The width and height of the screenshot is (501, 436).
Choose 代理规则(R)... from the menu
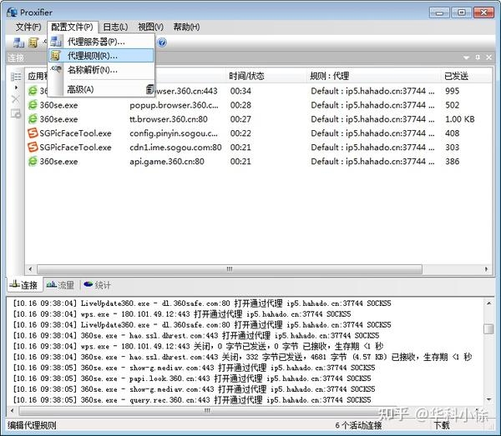point(93,56)
